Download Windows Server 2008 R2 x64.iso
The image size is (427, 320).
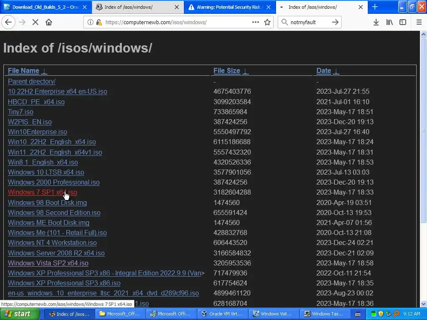[x=56, y=253]
